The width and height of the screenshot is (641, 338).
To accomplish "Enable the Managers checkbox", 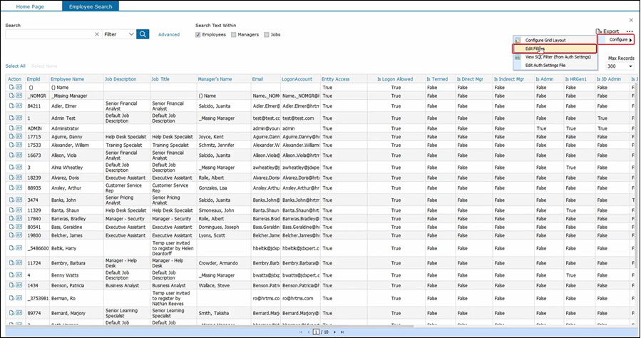I will tap(233, 34).
